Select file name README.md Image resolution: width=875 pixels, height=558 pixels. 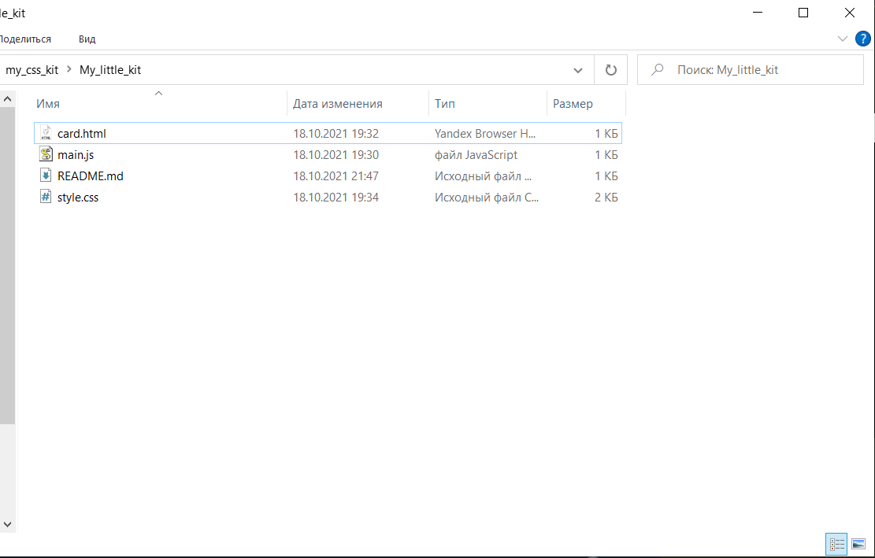coord(91,176)
